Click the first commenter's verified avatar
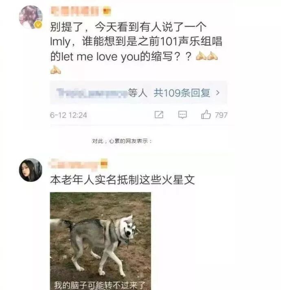 31,17
